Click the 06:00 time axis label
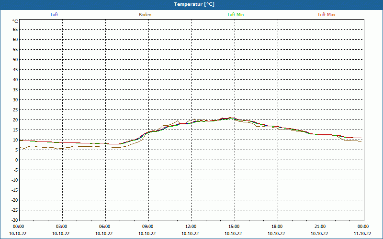The image size is (383, 239). [104, 227]
